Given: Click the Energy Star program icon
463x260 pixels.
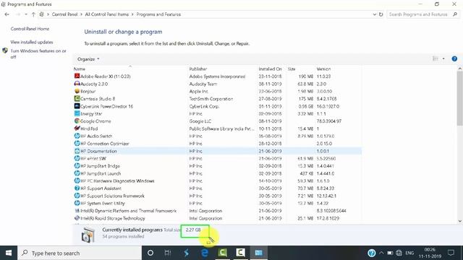Looking at the screenshot, I should 77,113.
